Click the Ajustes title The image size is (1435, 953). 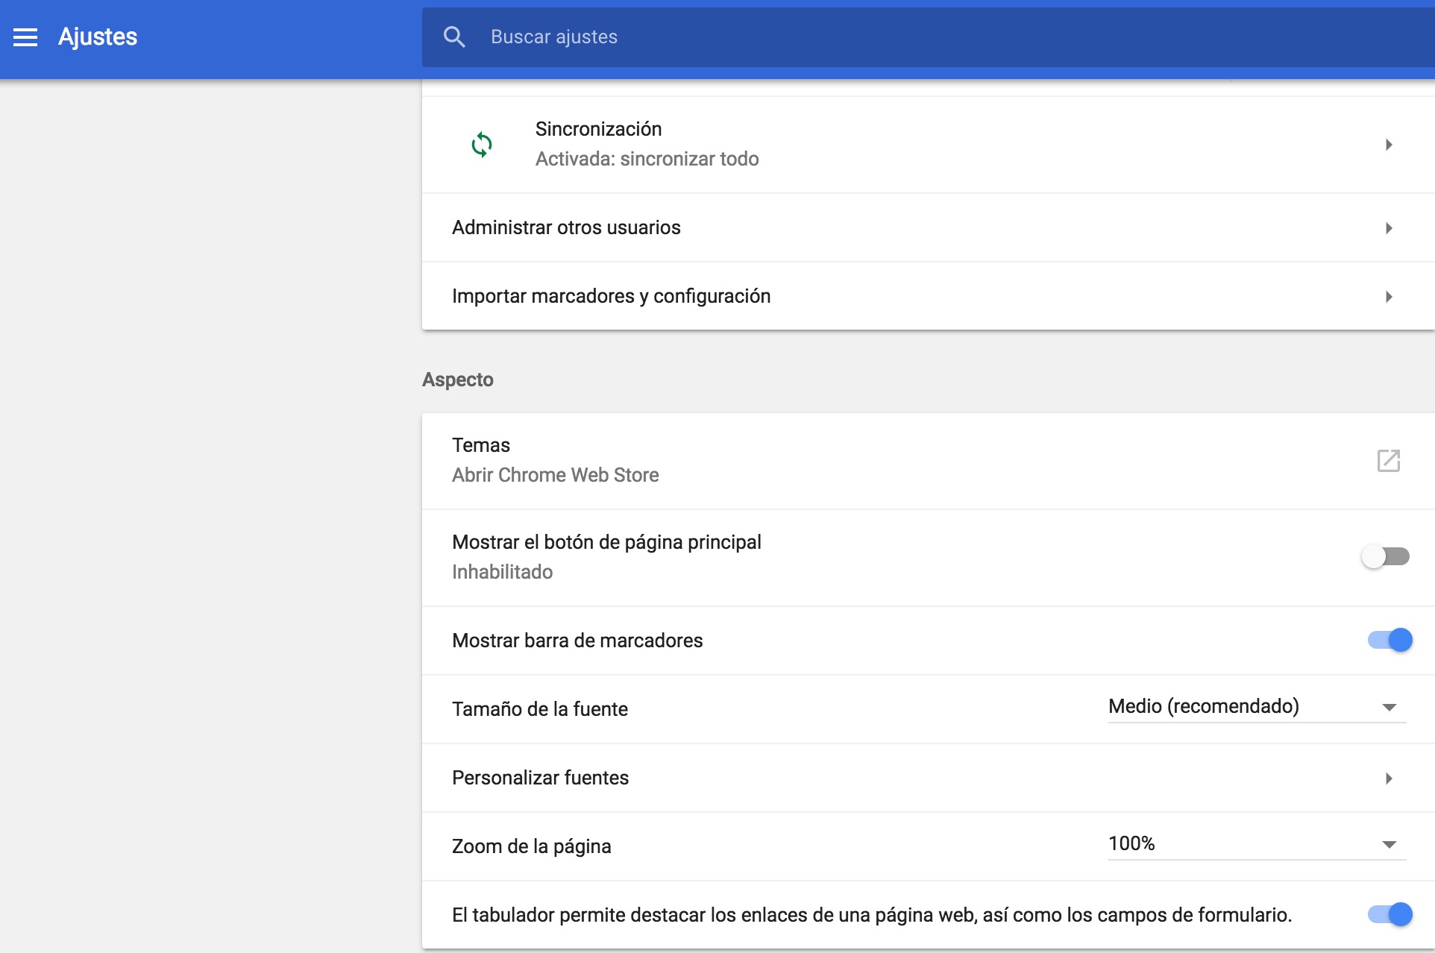click(98, 37)
